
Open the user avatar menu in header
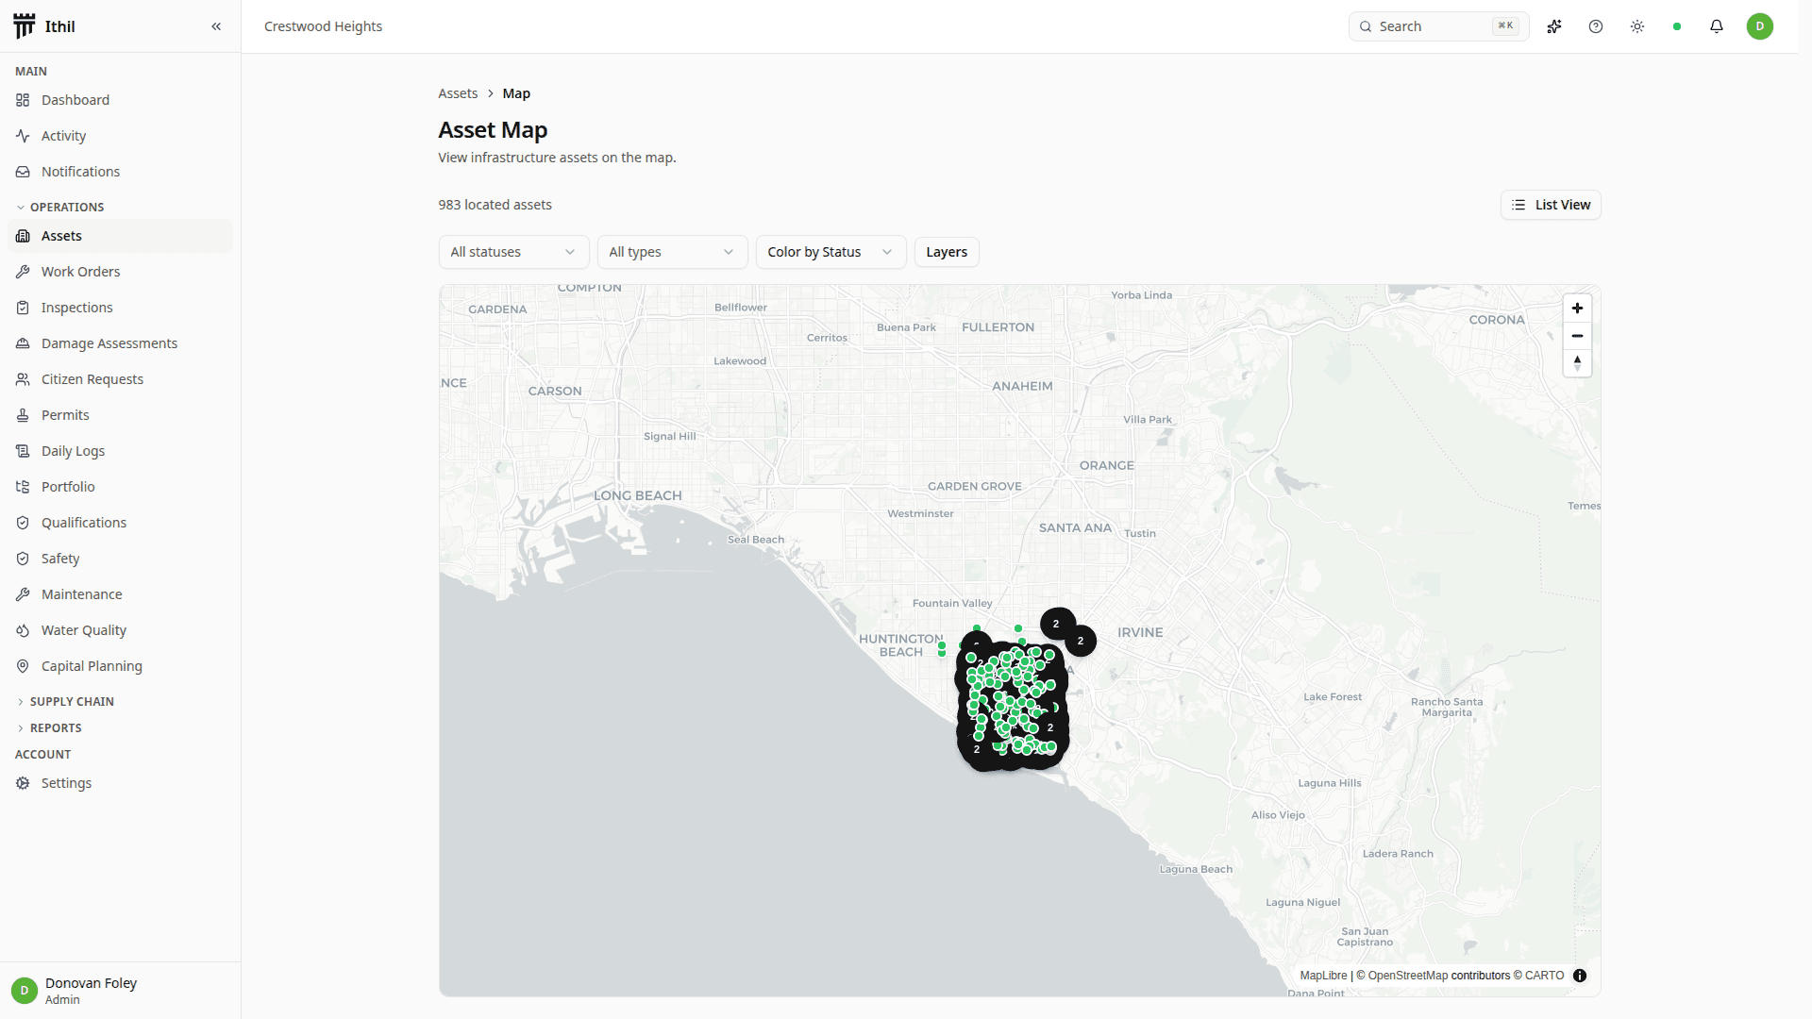click(1760, 26)
